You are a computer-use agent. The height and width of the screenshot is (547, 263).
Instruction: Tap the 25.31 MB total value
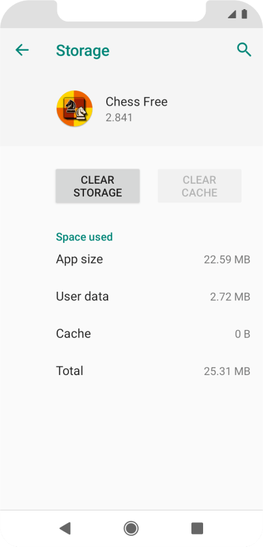coord(227,371)
